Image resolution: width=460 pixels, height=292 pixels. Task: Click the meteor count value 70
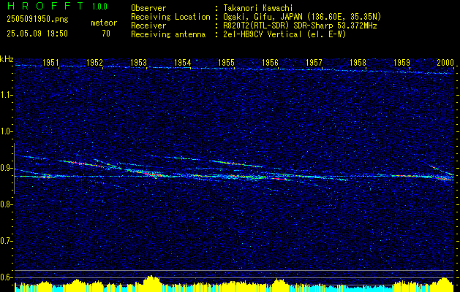(x=106, y=34)
